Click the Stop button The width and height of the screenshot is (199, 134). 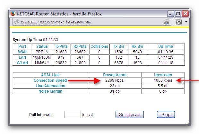166,114
